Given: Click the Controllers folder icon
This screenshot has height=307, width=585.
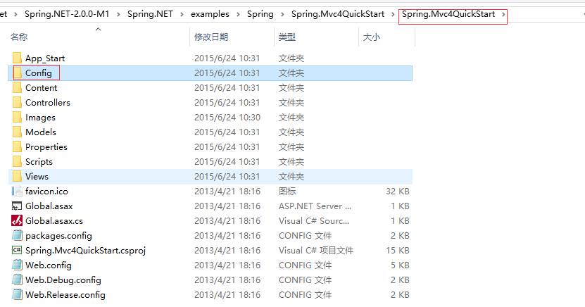Looking at the screenshot, I should point(17,103).
